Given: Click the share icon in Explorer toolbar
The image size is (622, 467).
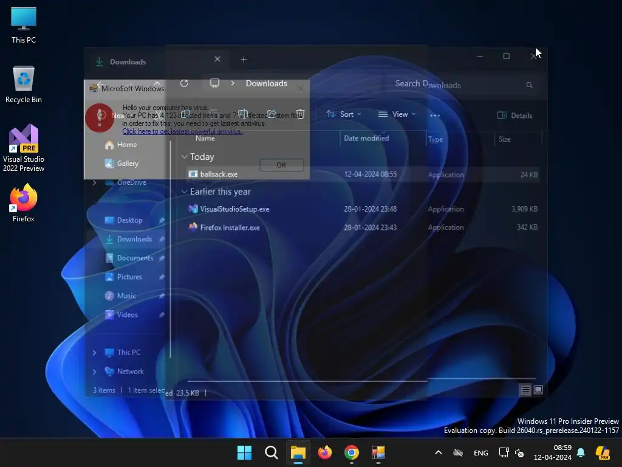Looking at the screenshot, I should [272, 114].
